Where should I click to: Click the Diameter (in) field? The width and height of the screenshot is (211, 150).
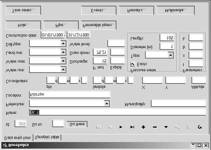pyautogui.click(x=167, y=46)
